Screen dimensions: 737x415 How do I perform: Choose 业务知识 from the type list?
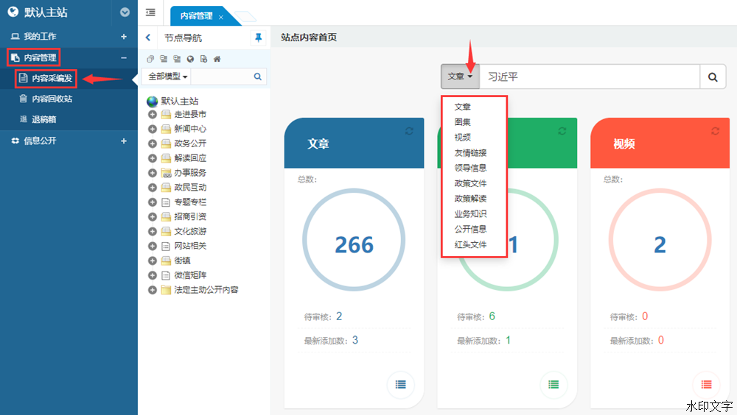(470, 214)
